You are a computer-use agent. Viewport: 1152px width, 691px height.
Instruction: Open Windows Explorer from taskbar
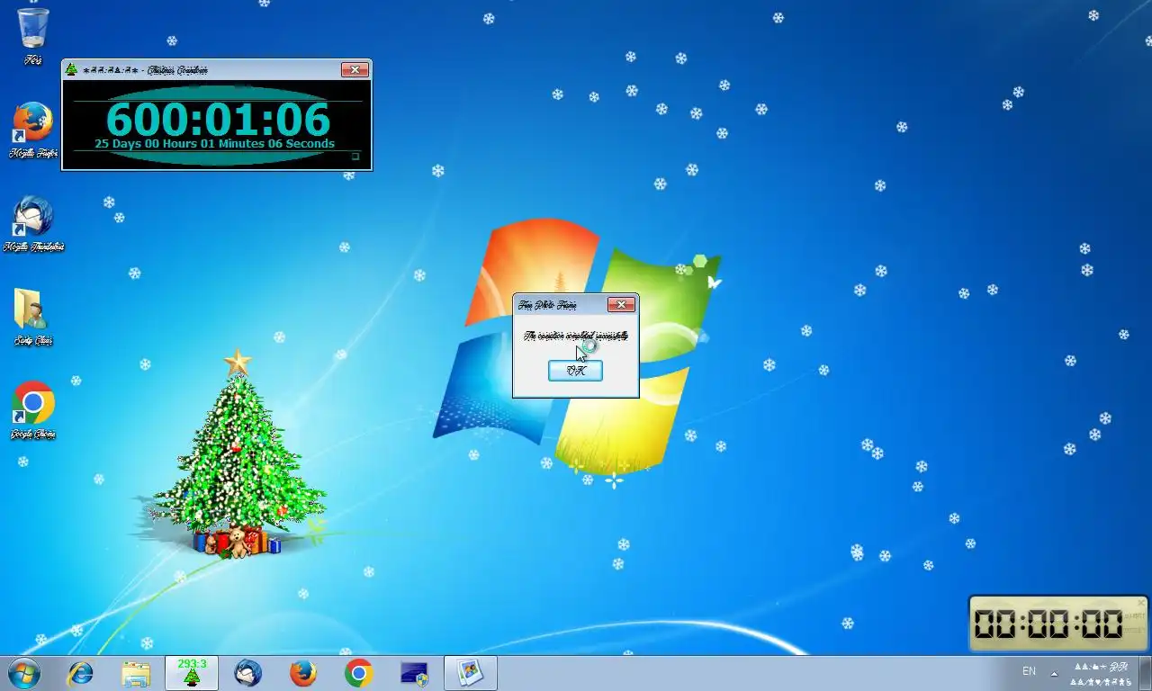(x=136, y=673)
